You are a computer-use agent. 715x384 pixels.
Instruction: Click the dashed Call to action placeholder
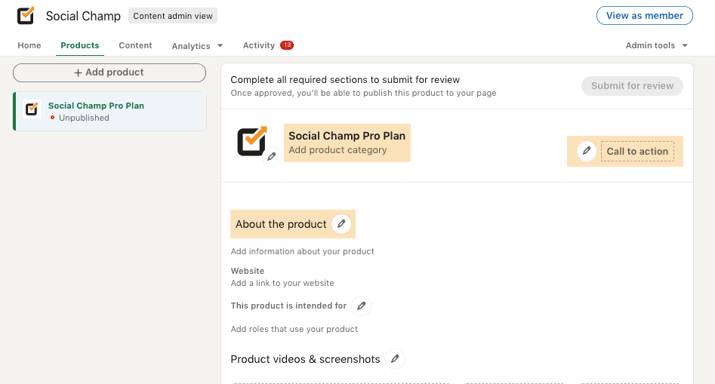[637, 151]
